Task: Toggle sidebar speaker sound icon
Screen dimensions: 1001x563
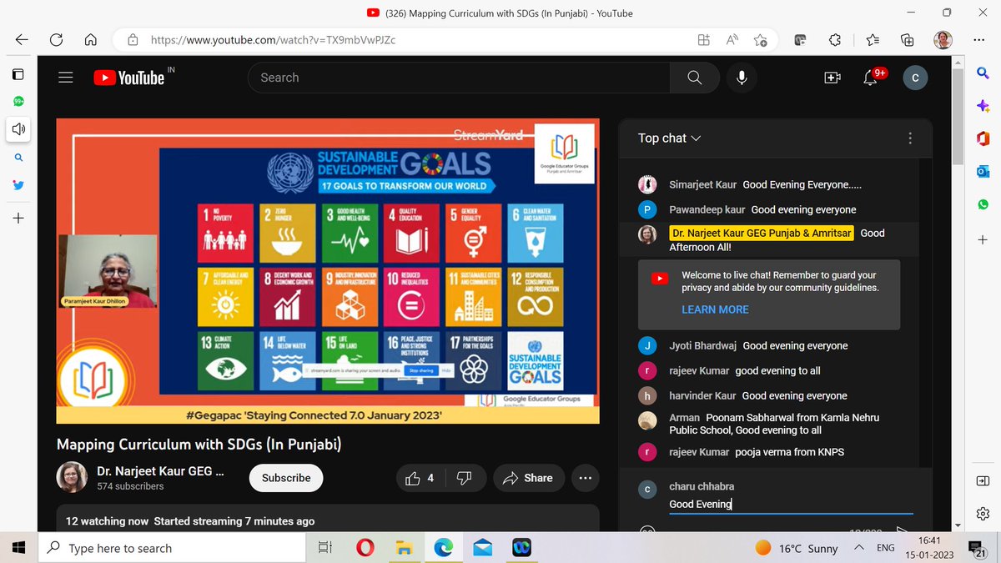Action: coord(18,129)
